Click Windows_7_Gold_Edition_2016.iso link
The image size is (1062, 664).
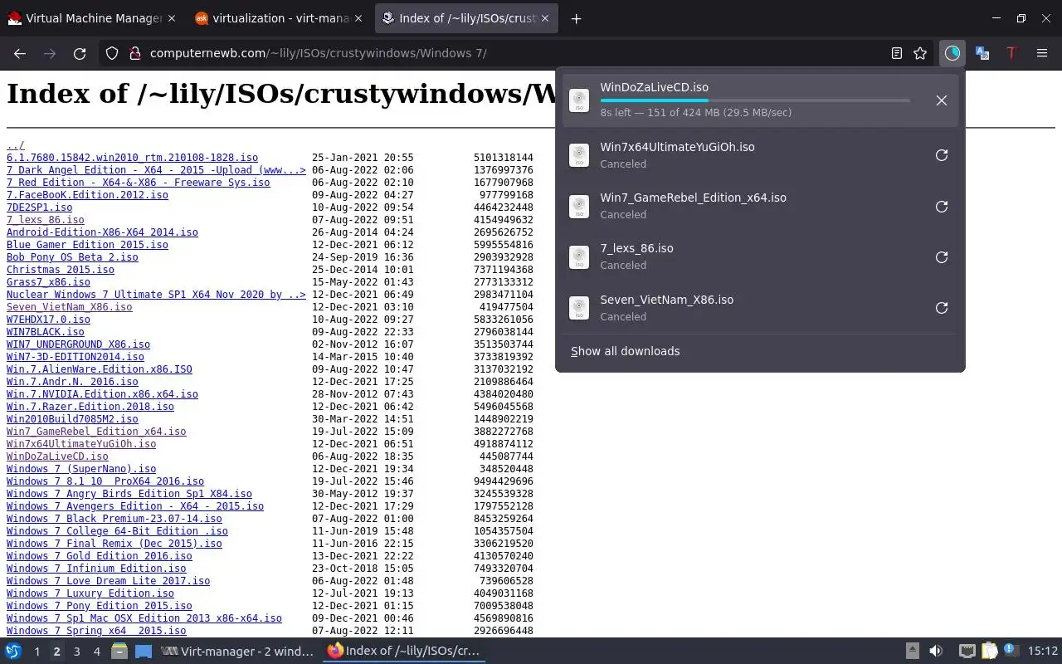pos(100,556)
